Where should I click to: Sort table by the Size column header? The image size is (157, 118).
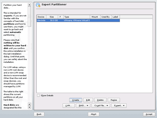pyautogui.click(x=52, y=17)
